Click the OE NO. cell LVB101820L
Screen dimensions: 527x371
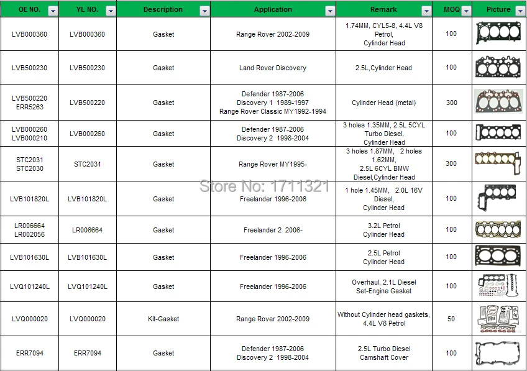tap(30, 199)
